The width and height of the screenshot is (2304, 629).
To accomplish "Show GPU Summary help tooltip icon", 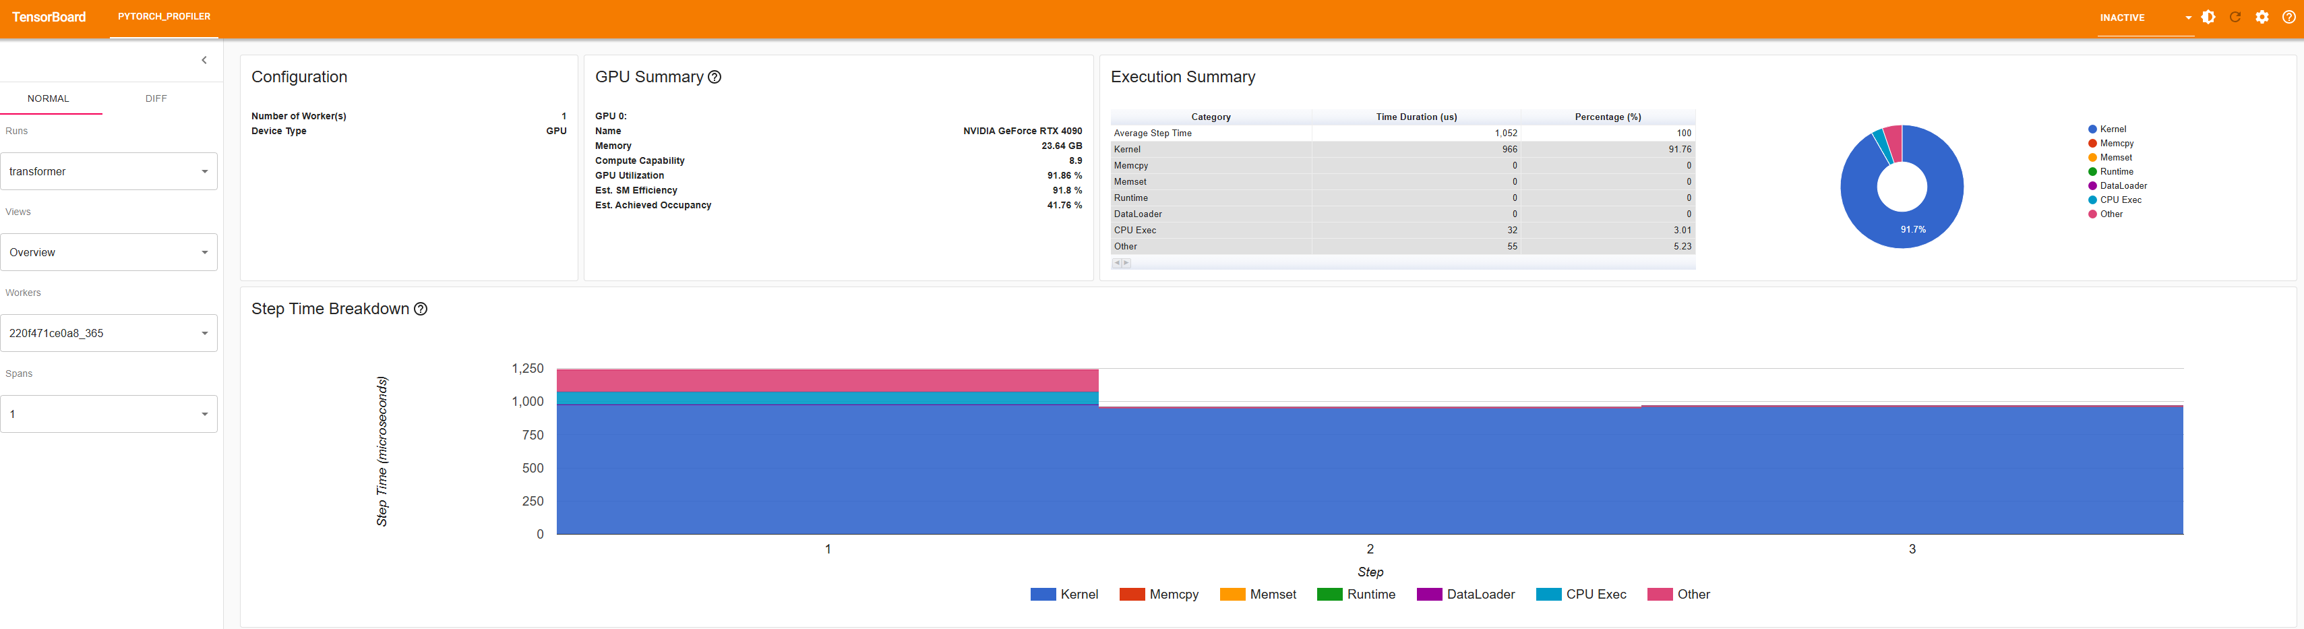I will click(715, 77).
